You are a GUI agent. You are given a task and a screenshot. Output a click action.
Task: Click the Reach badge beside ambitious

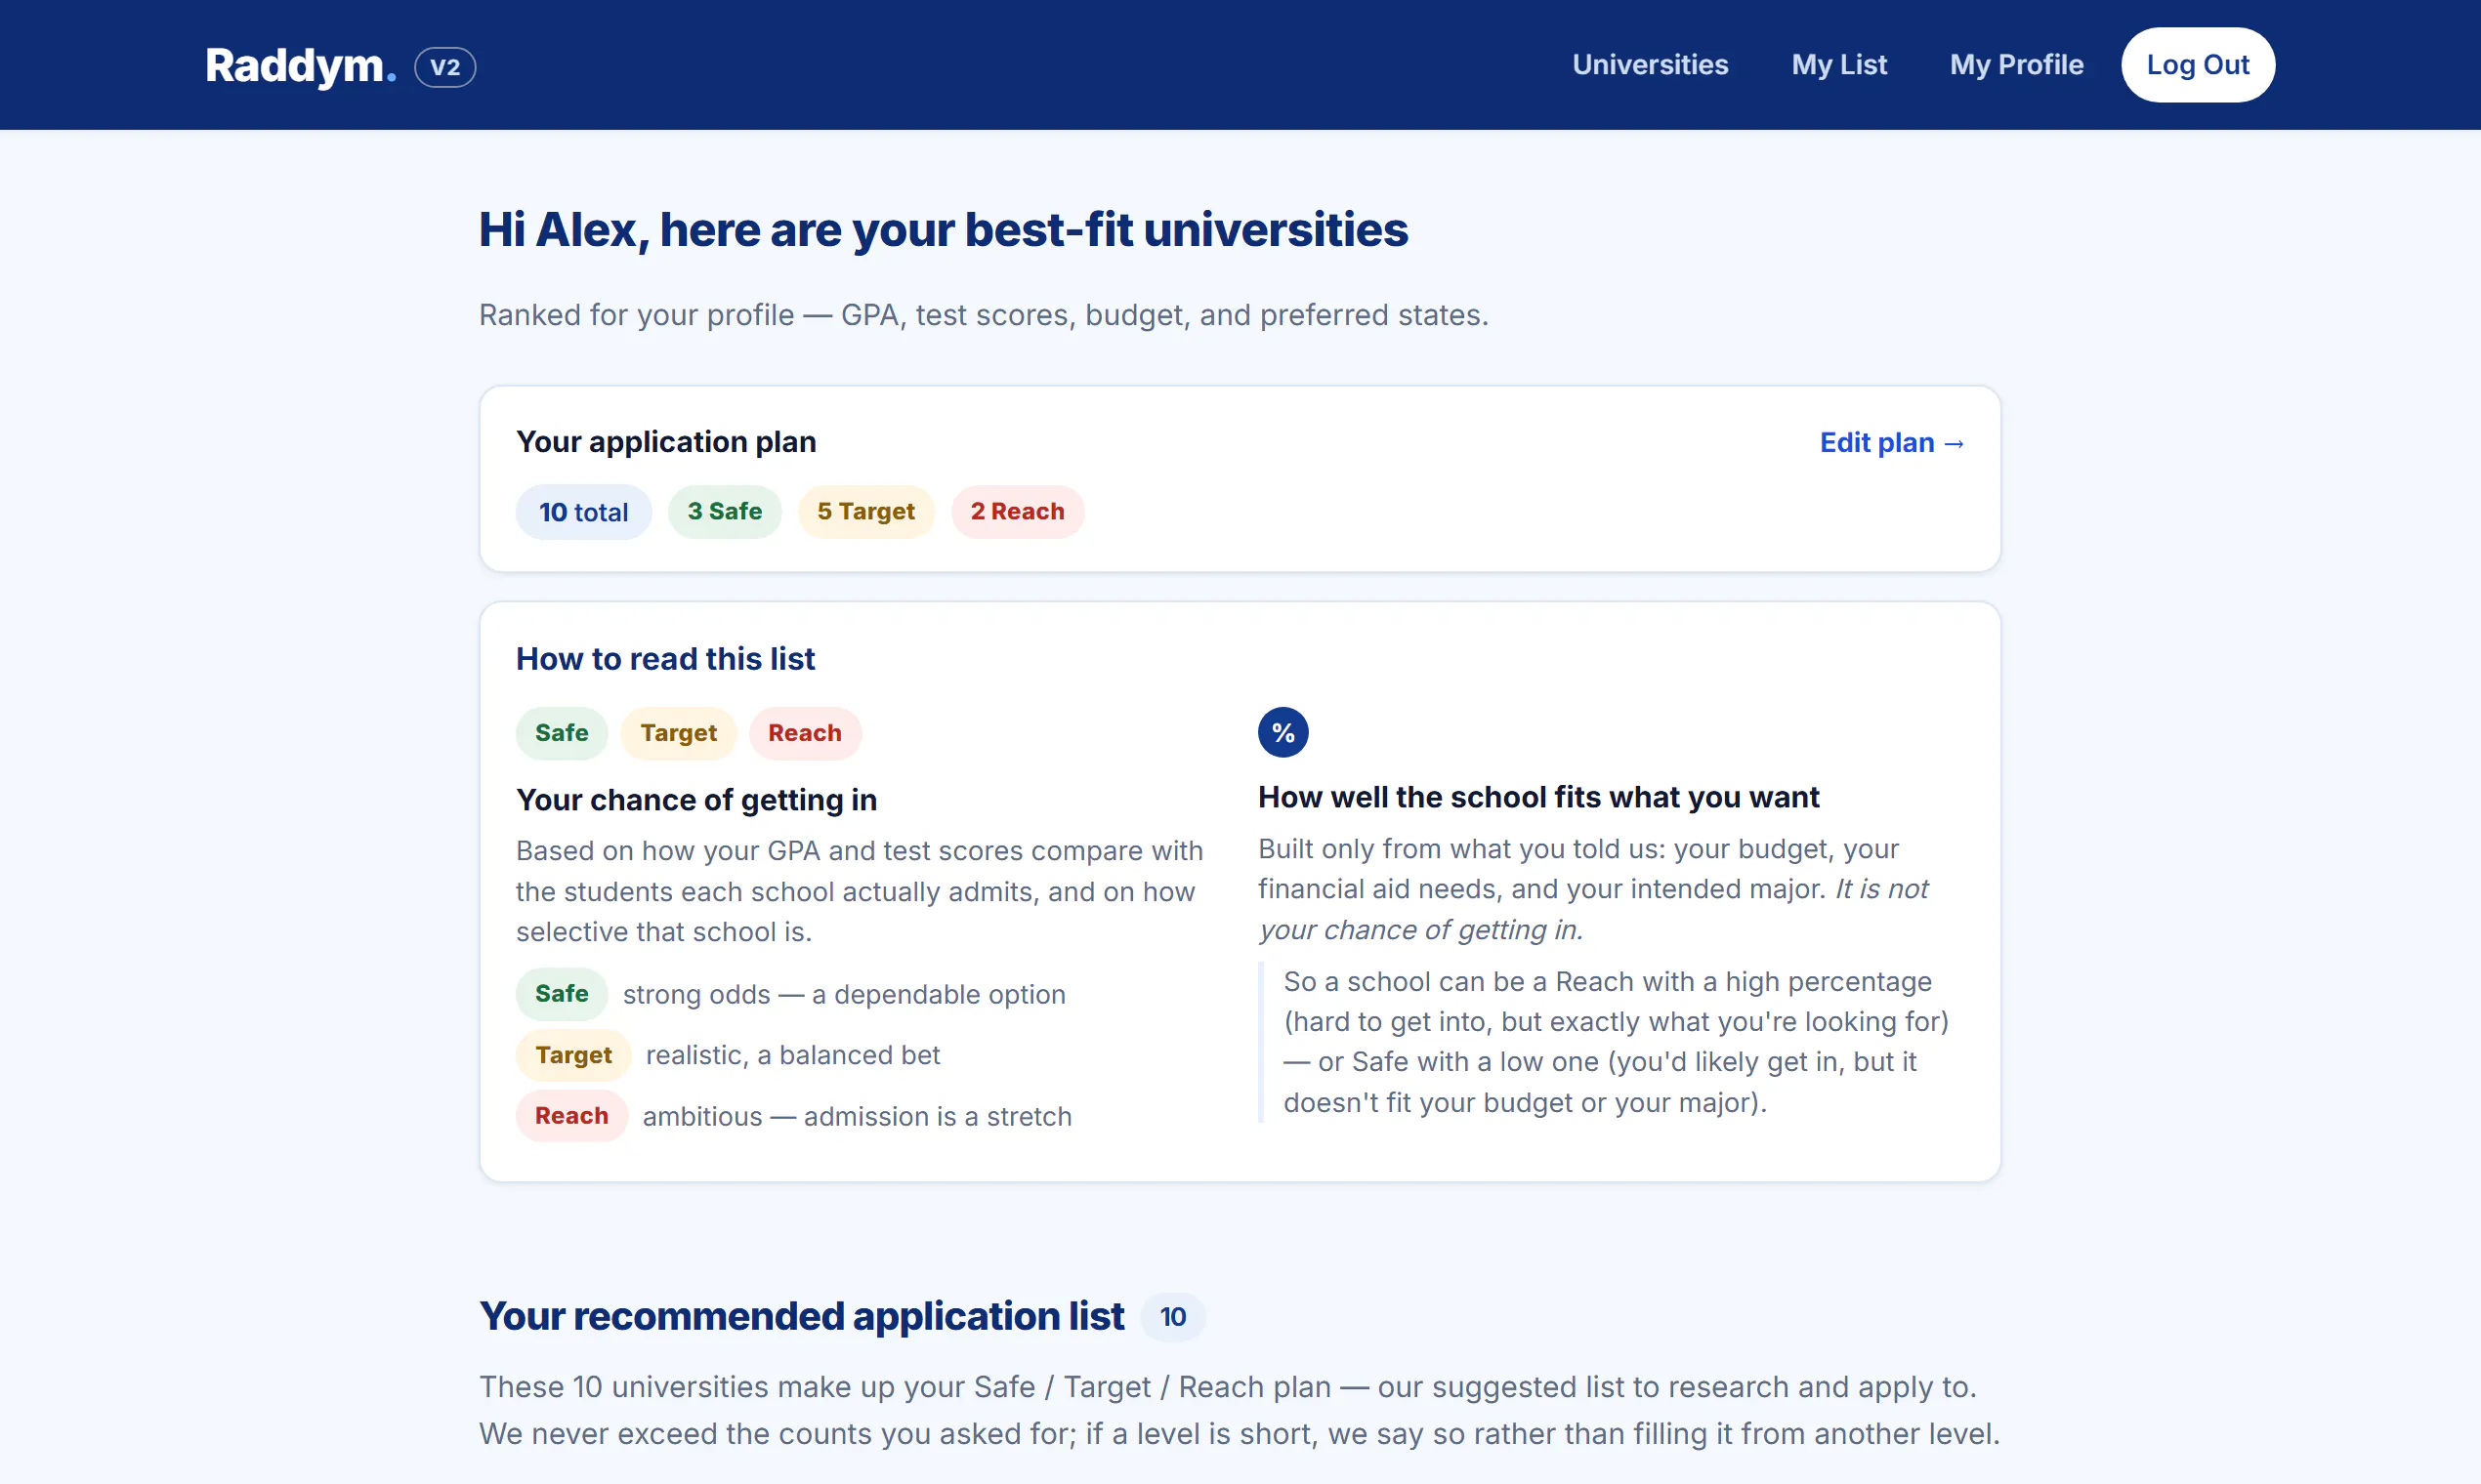[x=571, y=1116]
